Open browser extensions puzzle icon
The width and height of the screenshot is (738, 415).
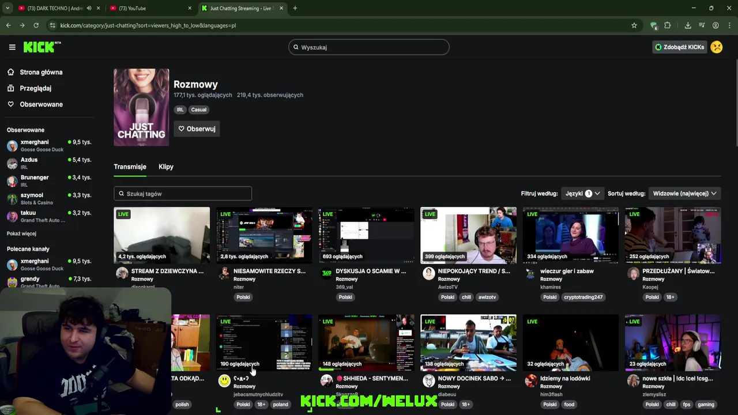coord(668,25)
